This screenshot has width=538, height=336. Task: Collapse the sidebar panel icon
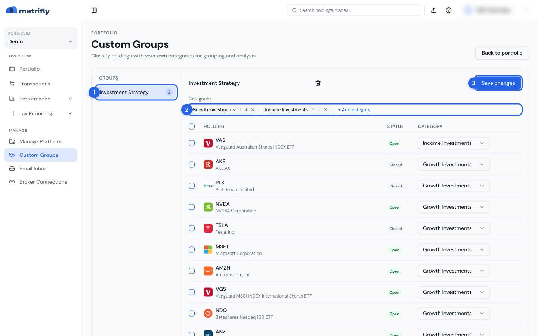[x=94, y=10]
